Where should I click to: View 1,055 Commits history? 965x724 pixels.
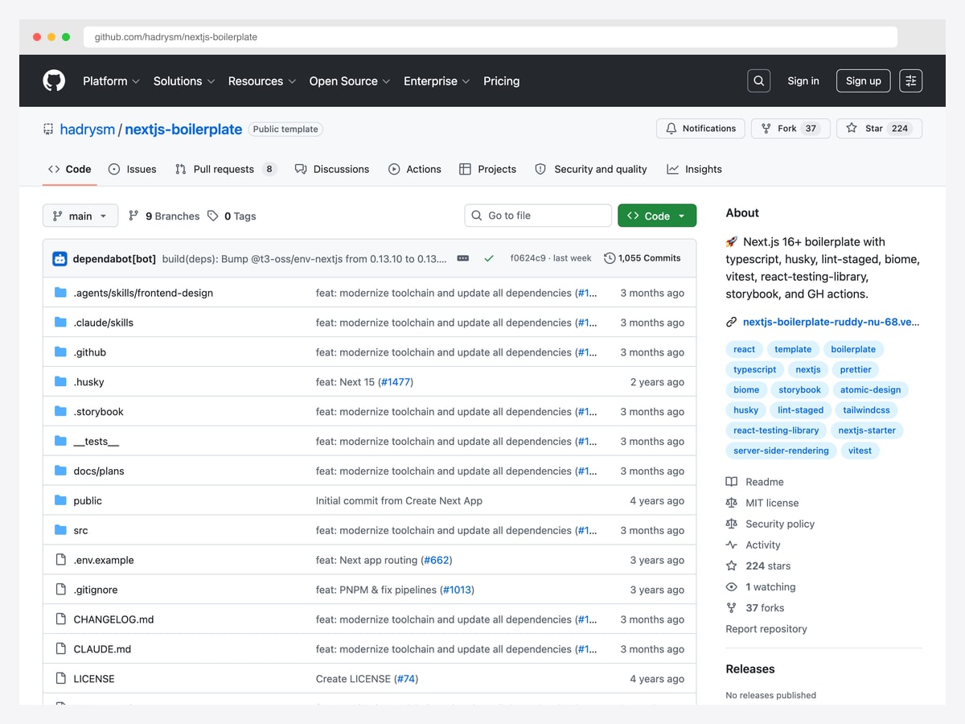[643, 258]
